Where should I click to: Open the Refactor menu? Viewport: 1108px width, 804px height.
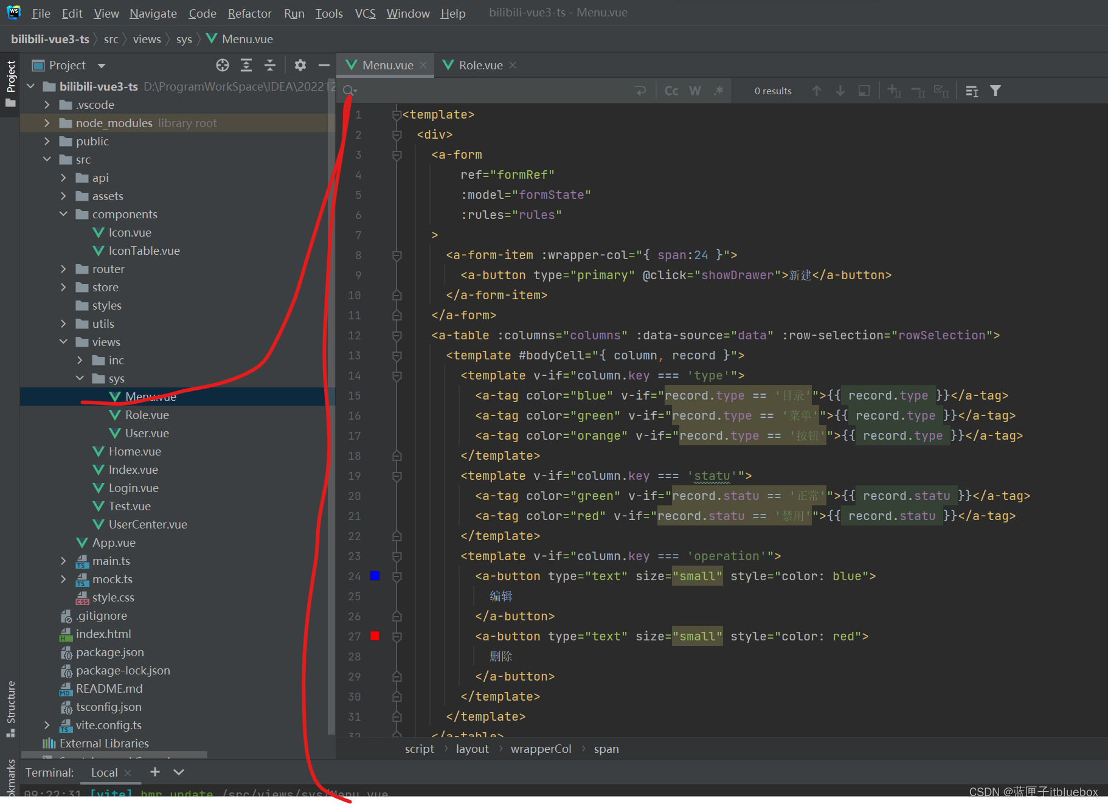click(x=249, y=13)
